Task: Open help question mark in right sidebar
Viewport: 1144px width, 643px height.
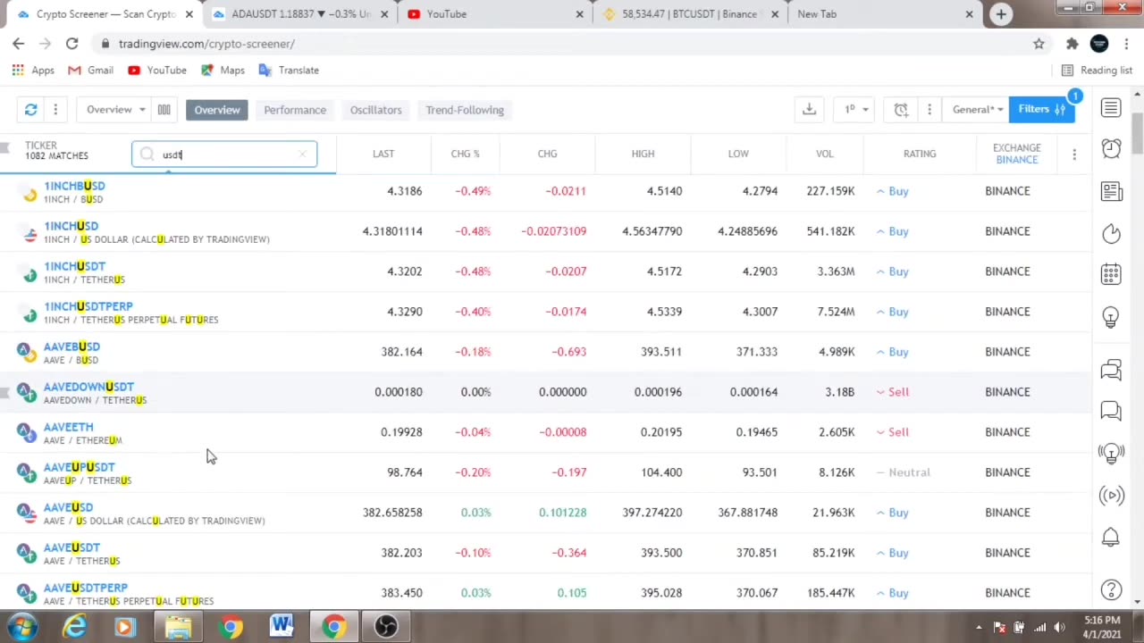Action: pyautogui.click(x=1111, y=589)
